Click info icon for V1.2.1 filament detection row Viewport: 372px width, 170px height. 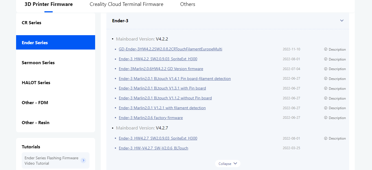click(x=325, y=108)
